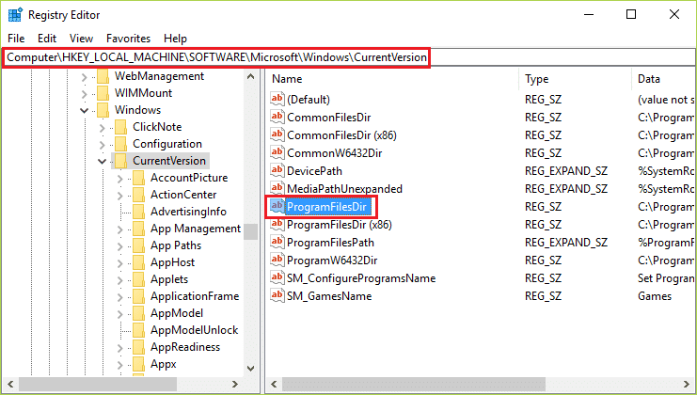
Task: Click the WebManagement folder icon
Action: (103, 76)
